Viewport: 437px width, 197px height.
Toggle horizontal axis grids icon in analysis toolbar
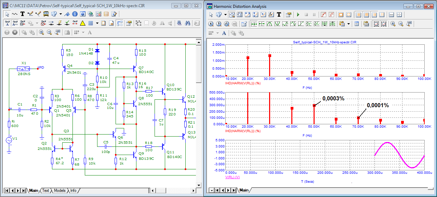[366, 15]
